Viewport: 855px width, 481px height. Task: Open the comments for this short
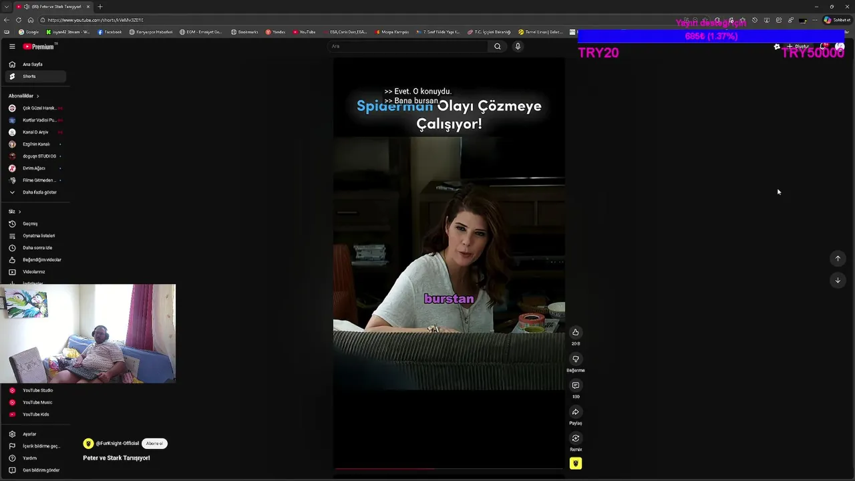pyautogui.click(x=575, y=385)
